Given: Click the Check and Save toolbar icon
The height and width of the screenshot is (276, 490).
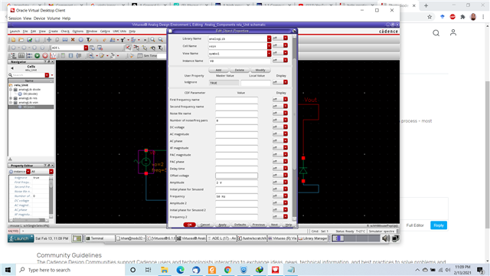Looking at the screenshot, I should [x=29, y=40].
